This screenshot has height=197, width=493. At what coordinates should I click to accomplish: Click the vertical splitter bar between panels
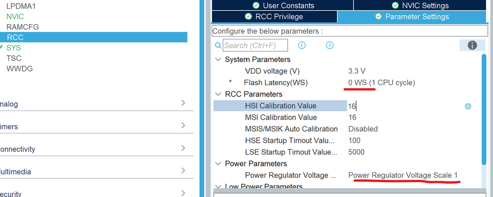click(202, 98)
